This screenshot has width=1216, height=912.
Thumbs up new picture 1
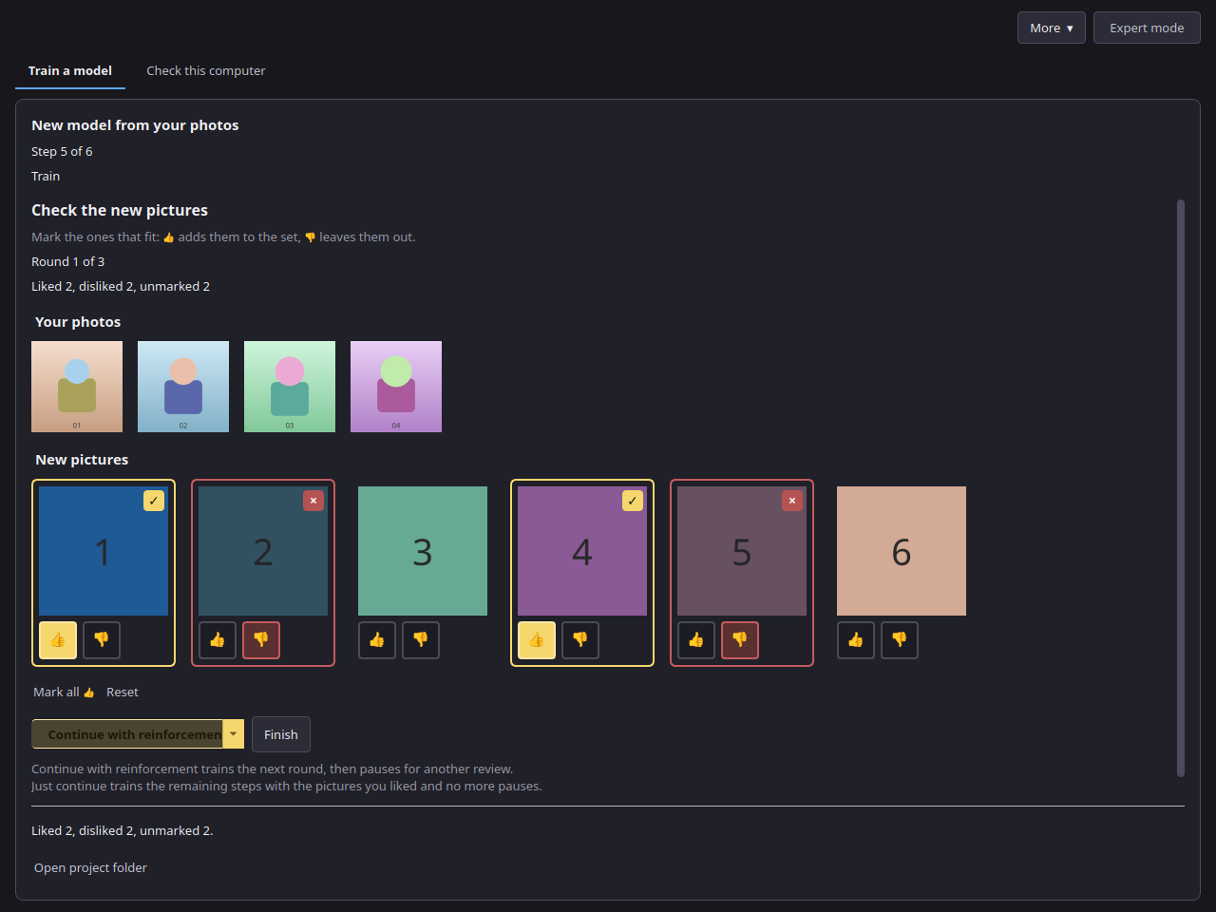tap(58, 640)
